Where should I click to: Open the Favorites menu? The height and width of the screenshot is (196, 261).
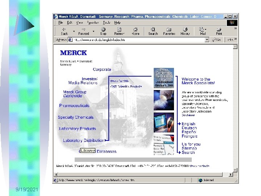[x=93, y=23]
